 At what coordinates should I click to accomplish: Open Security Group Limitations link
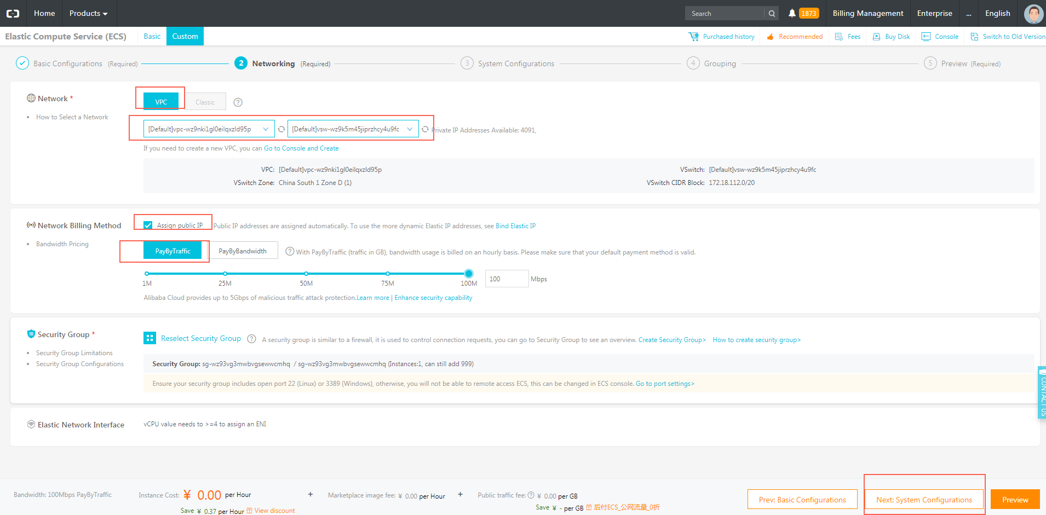point(74,353)
